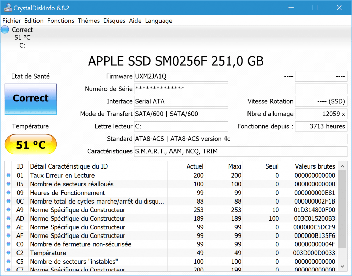Click status dot for row ID AD
Viewport: 352px width, 276px height.
[9, 218]
